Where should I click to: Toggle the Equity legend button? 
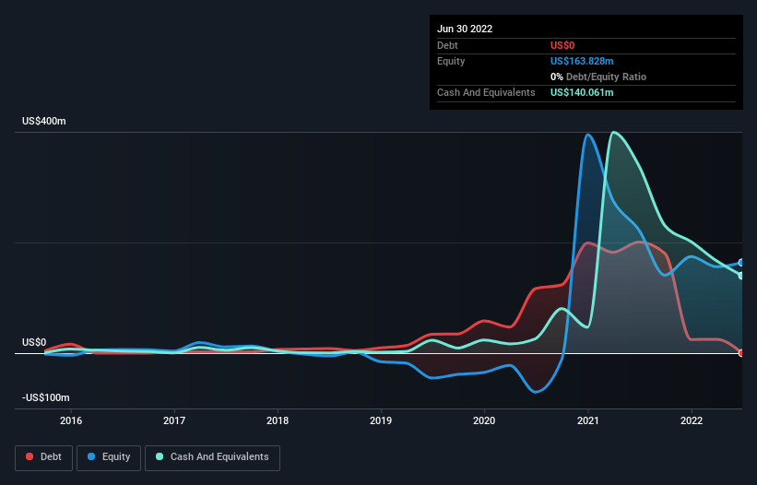[x=109, y=457]
